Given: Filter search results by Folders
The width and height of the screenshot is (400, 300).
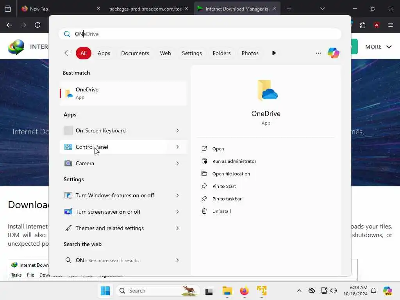Looking at the screenshot, I should click(x=221, y=53).
